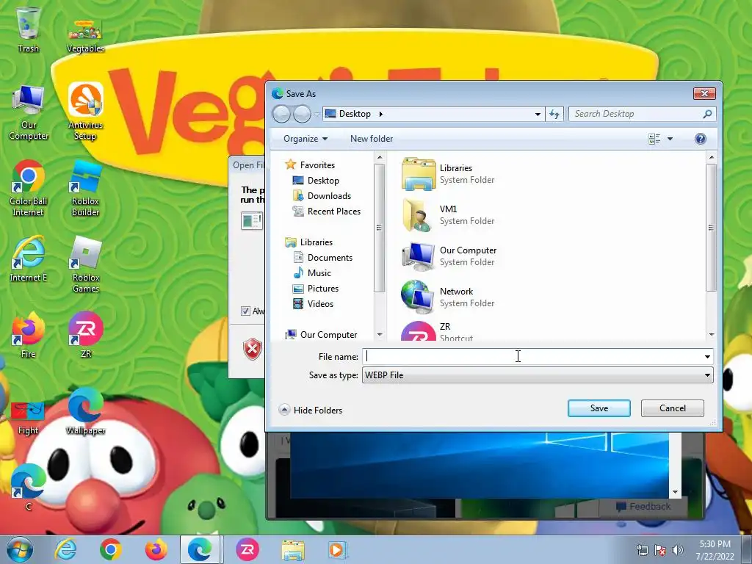The image size is (752, 564).
Task: Open the Save As help icon
Action: pyautogui.click(x=700, y=139)
